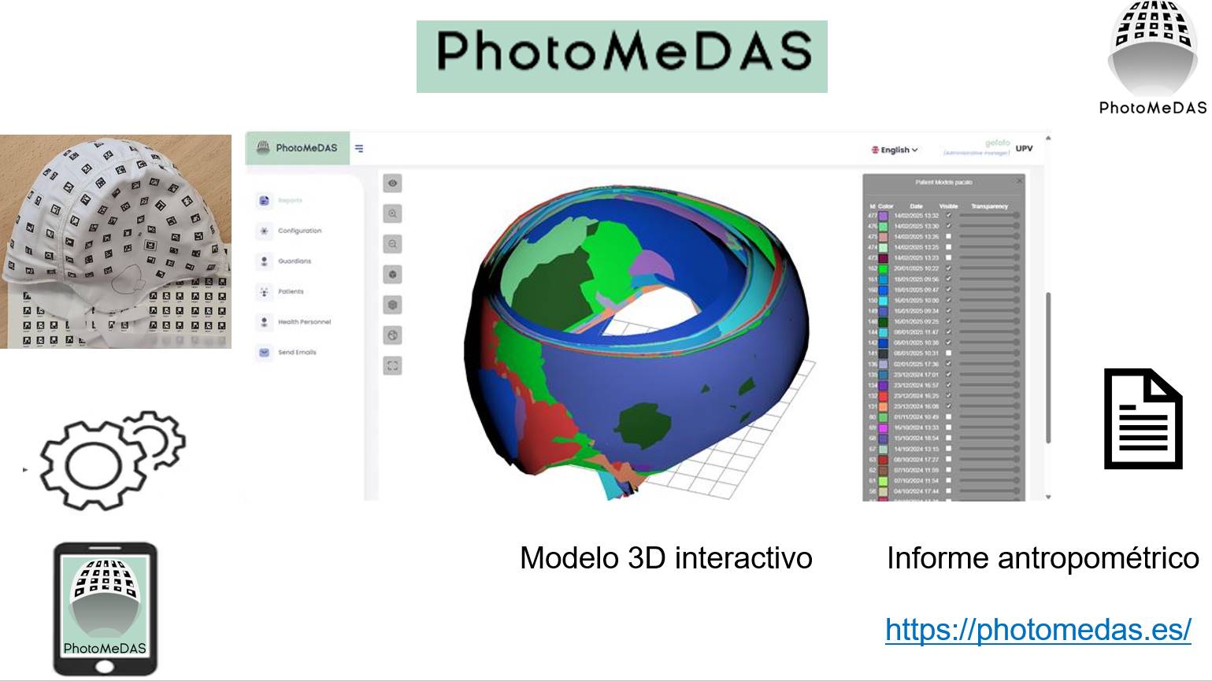Click the red swatch of model 132
Screen dimensions: 1212x681
click(x=883, y=395)
